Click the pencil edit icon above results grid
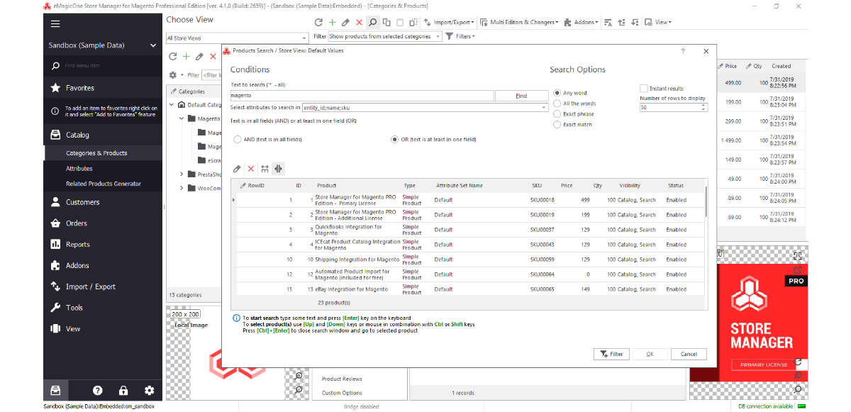The height and width of the screenshot is (412, 851). tap(237, 169)
